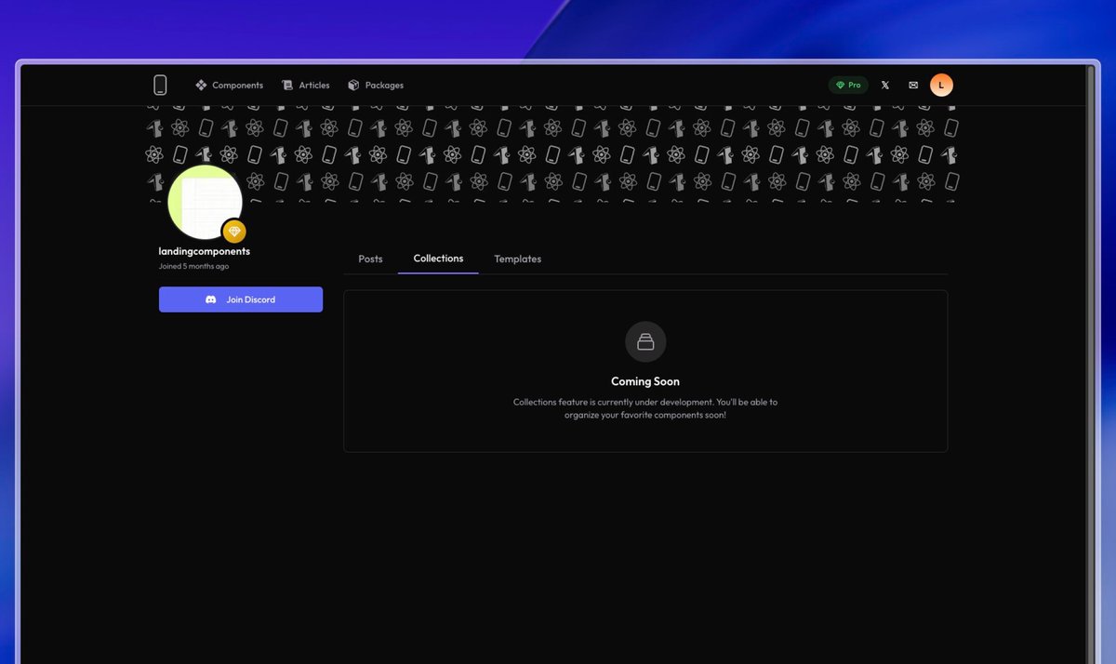Click the Join Discord button
This screenshot has width=1116, height=664.
[x=241, y=299]
